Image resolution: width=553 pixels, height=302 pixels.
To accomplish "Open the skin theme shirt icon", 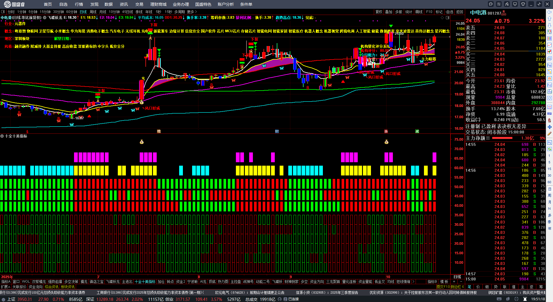I will (523, 4).
